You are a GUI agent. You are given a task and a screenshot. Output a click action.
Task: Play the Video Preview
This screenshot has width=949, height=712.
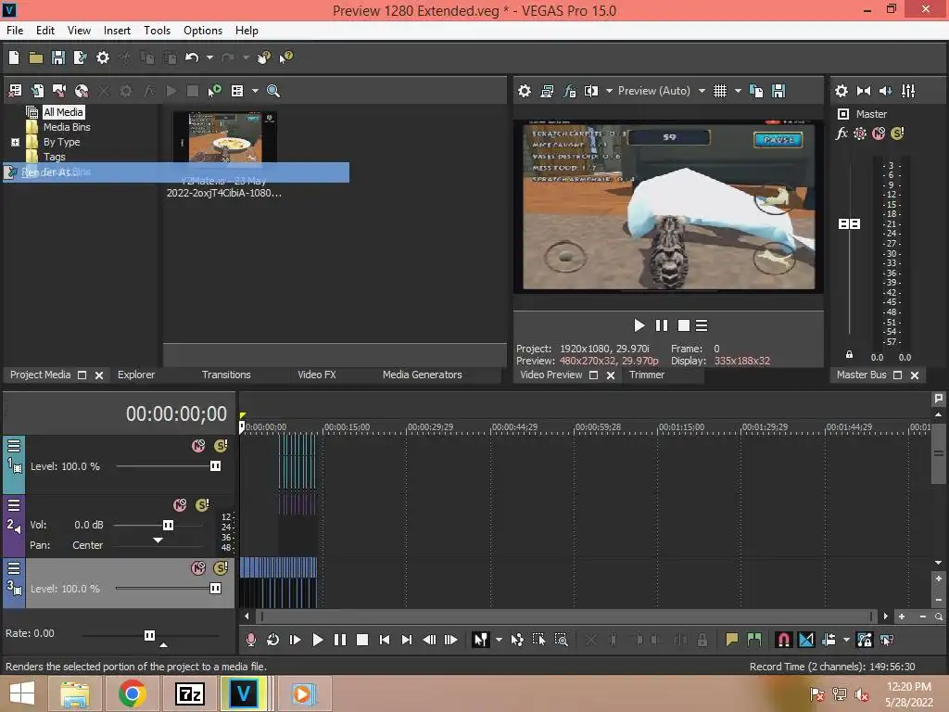[639, 325]
